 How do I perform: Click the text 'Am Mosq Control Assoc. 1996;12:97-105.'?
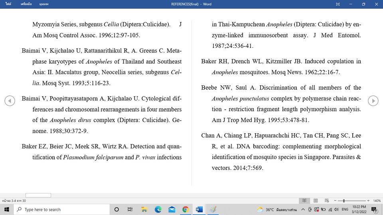point(86,35)
